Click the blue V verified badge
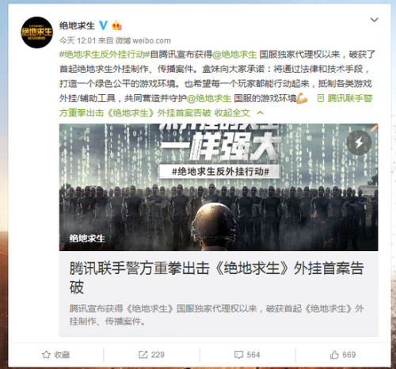The height and width of the screenshot is (369, 396). coord(103,25)
